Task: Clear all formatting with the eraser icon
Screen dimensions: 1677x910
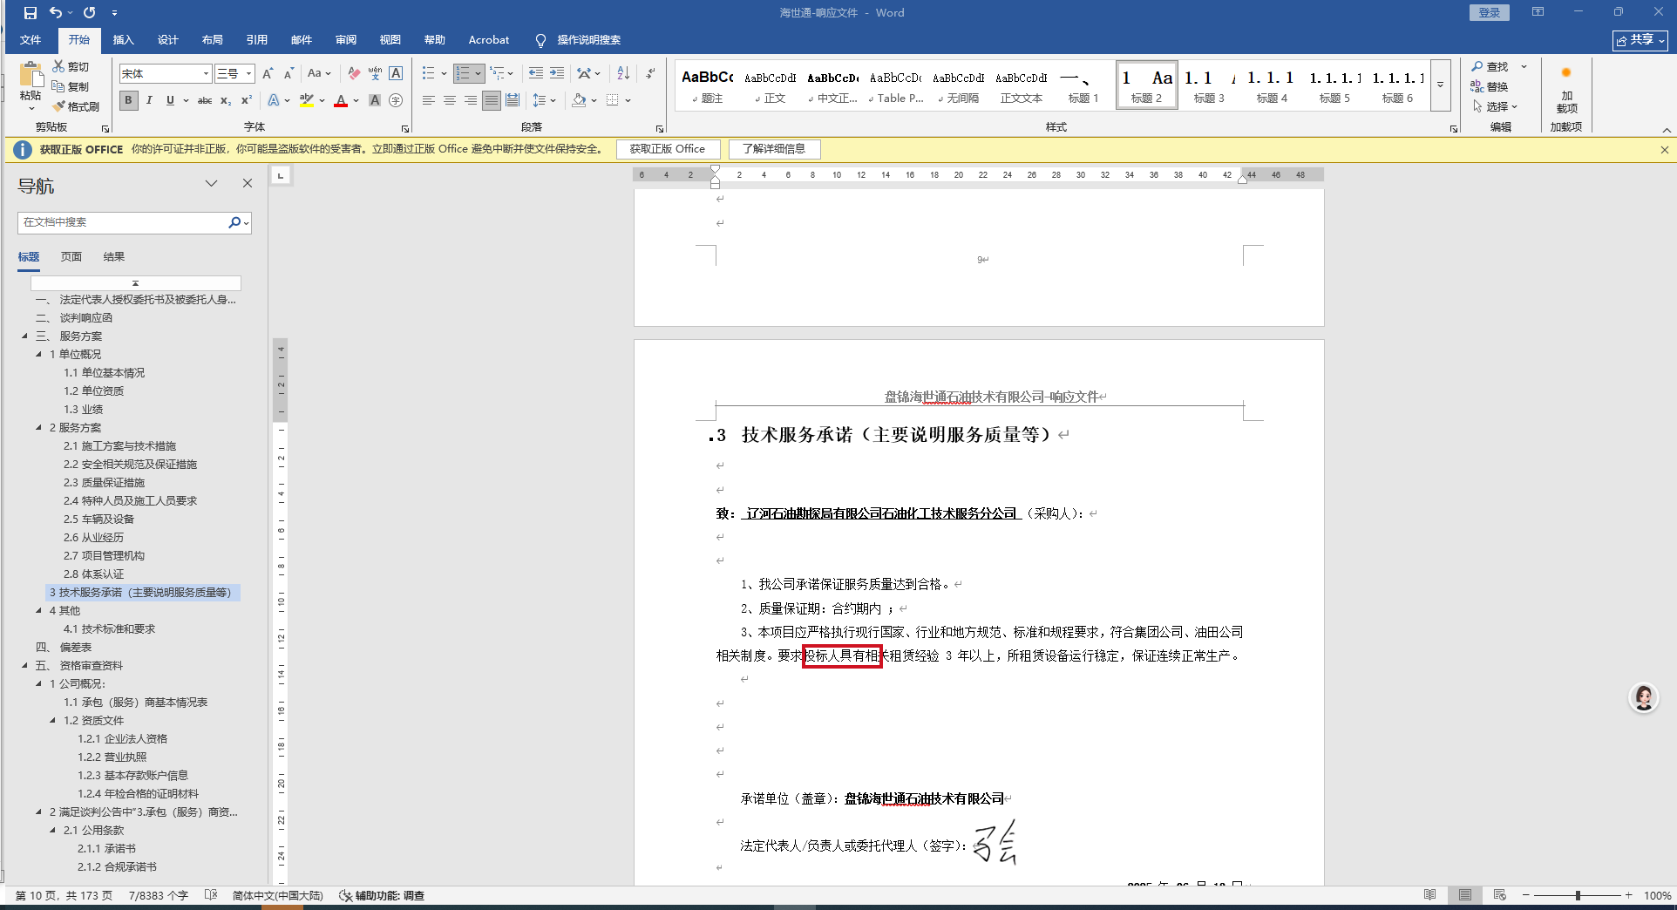Action: click(x=354, y=74)
